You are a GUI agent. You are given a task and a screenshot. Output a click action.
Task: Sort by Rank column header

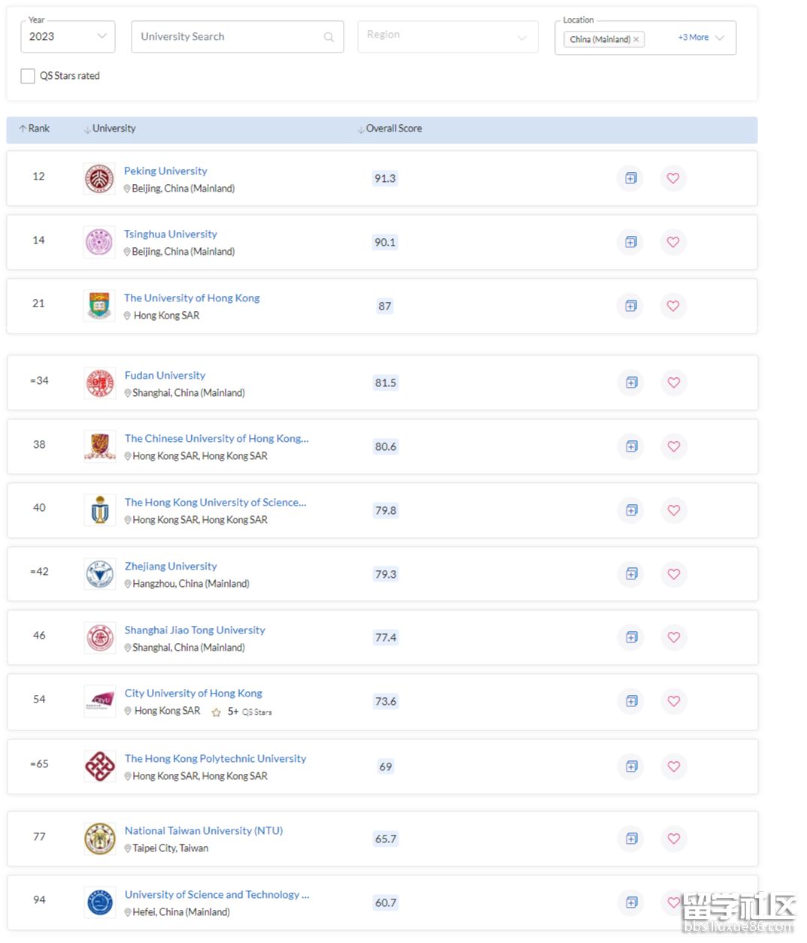click(x=35, y=128)
